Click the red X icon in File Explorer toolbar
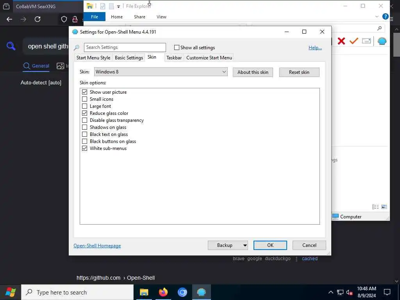The image size is (400, 300). [x=341, y=41]
